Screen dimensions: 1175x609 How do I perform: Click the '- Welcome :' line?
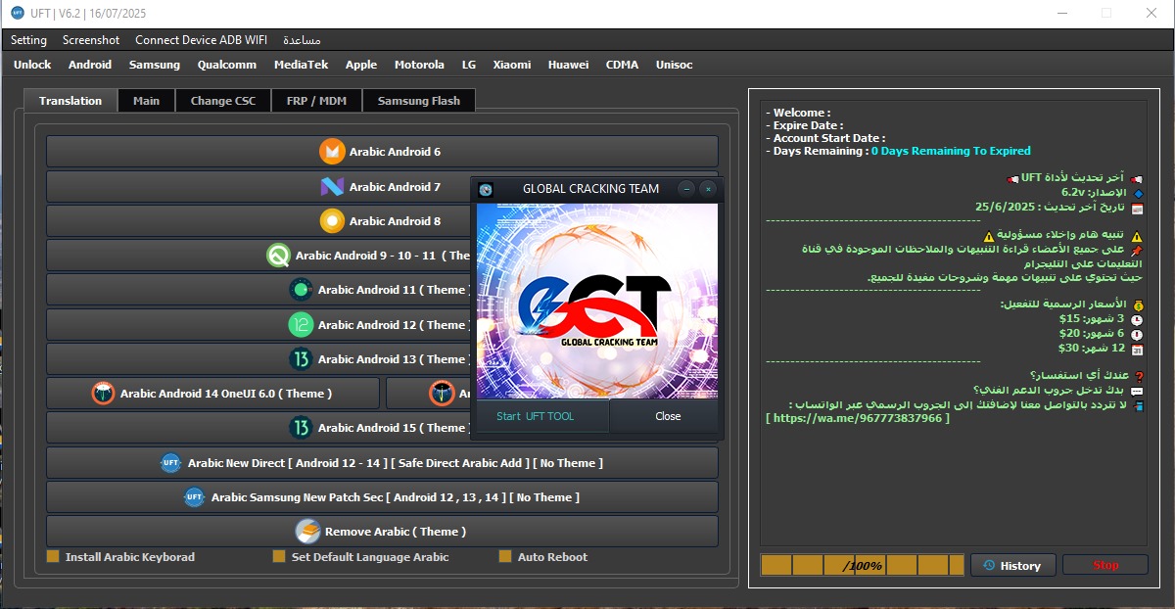tap(798, 113)
